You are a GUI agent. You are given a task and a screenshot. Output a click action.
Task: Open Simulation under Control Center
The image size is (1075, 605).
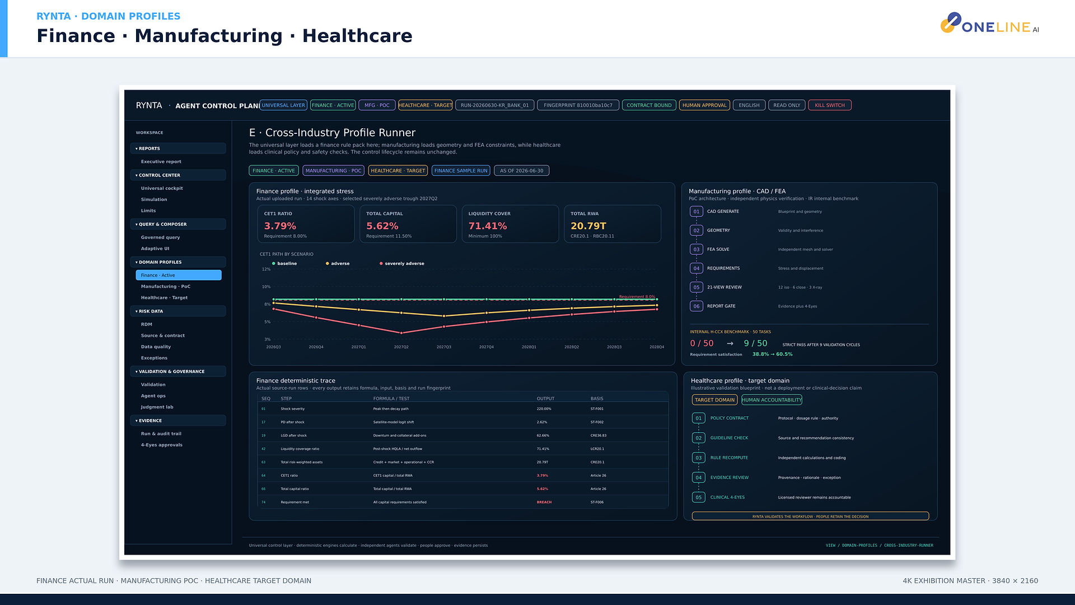[154, 200]
